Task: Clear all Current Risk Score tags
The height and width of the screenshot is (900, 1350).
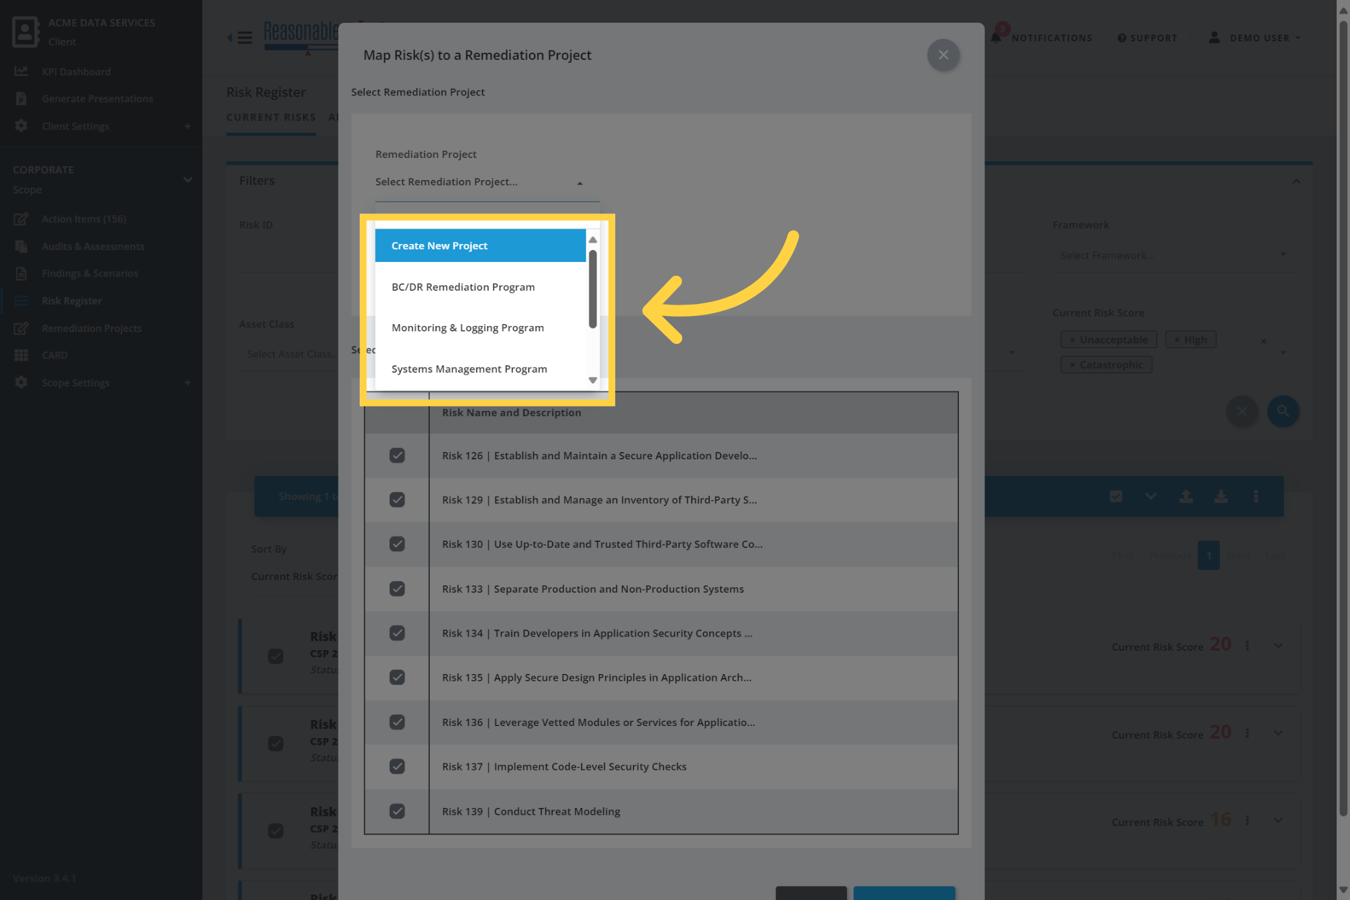Action: click(x=1263, y=342)
